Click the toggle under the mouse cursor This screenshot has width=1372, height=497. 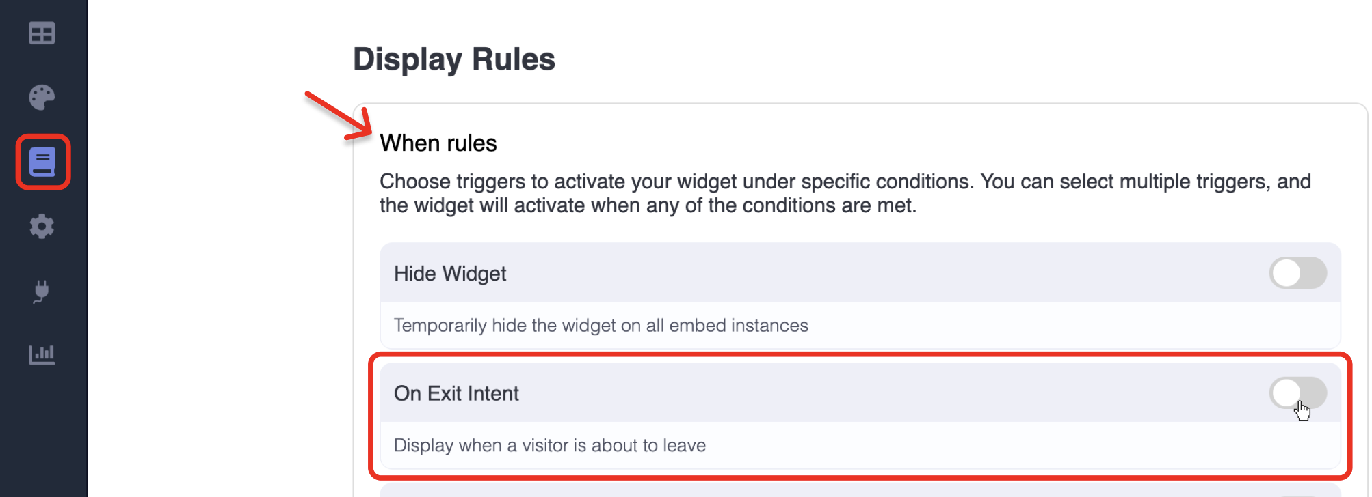[x=1298, y=393]
